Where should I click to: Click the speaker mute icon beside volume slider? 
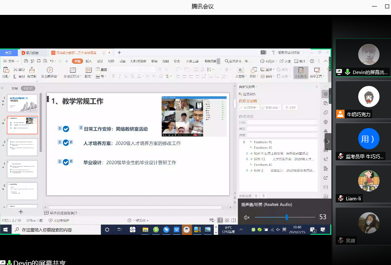[247, 217]
